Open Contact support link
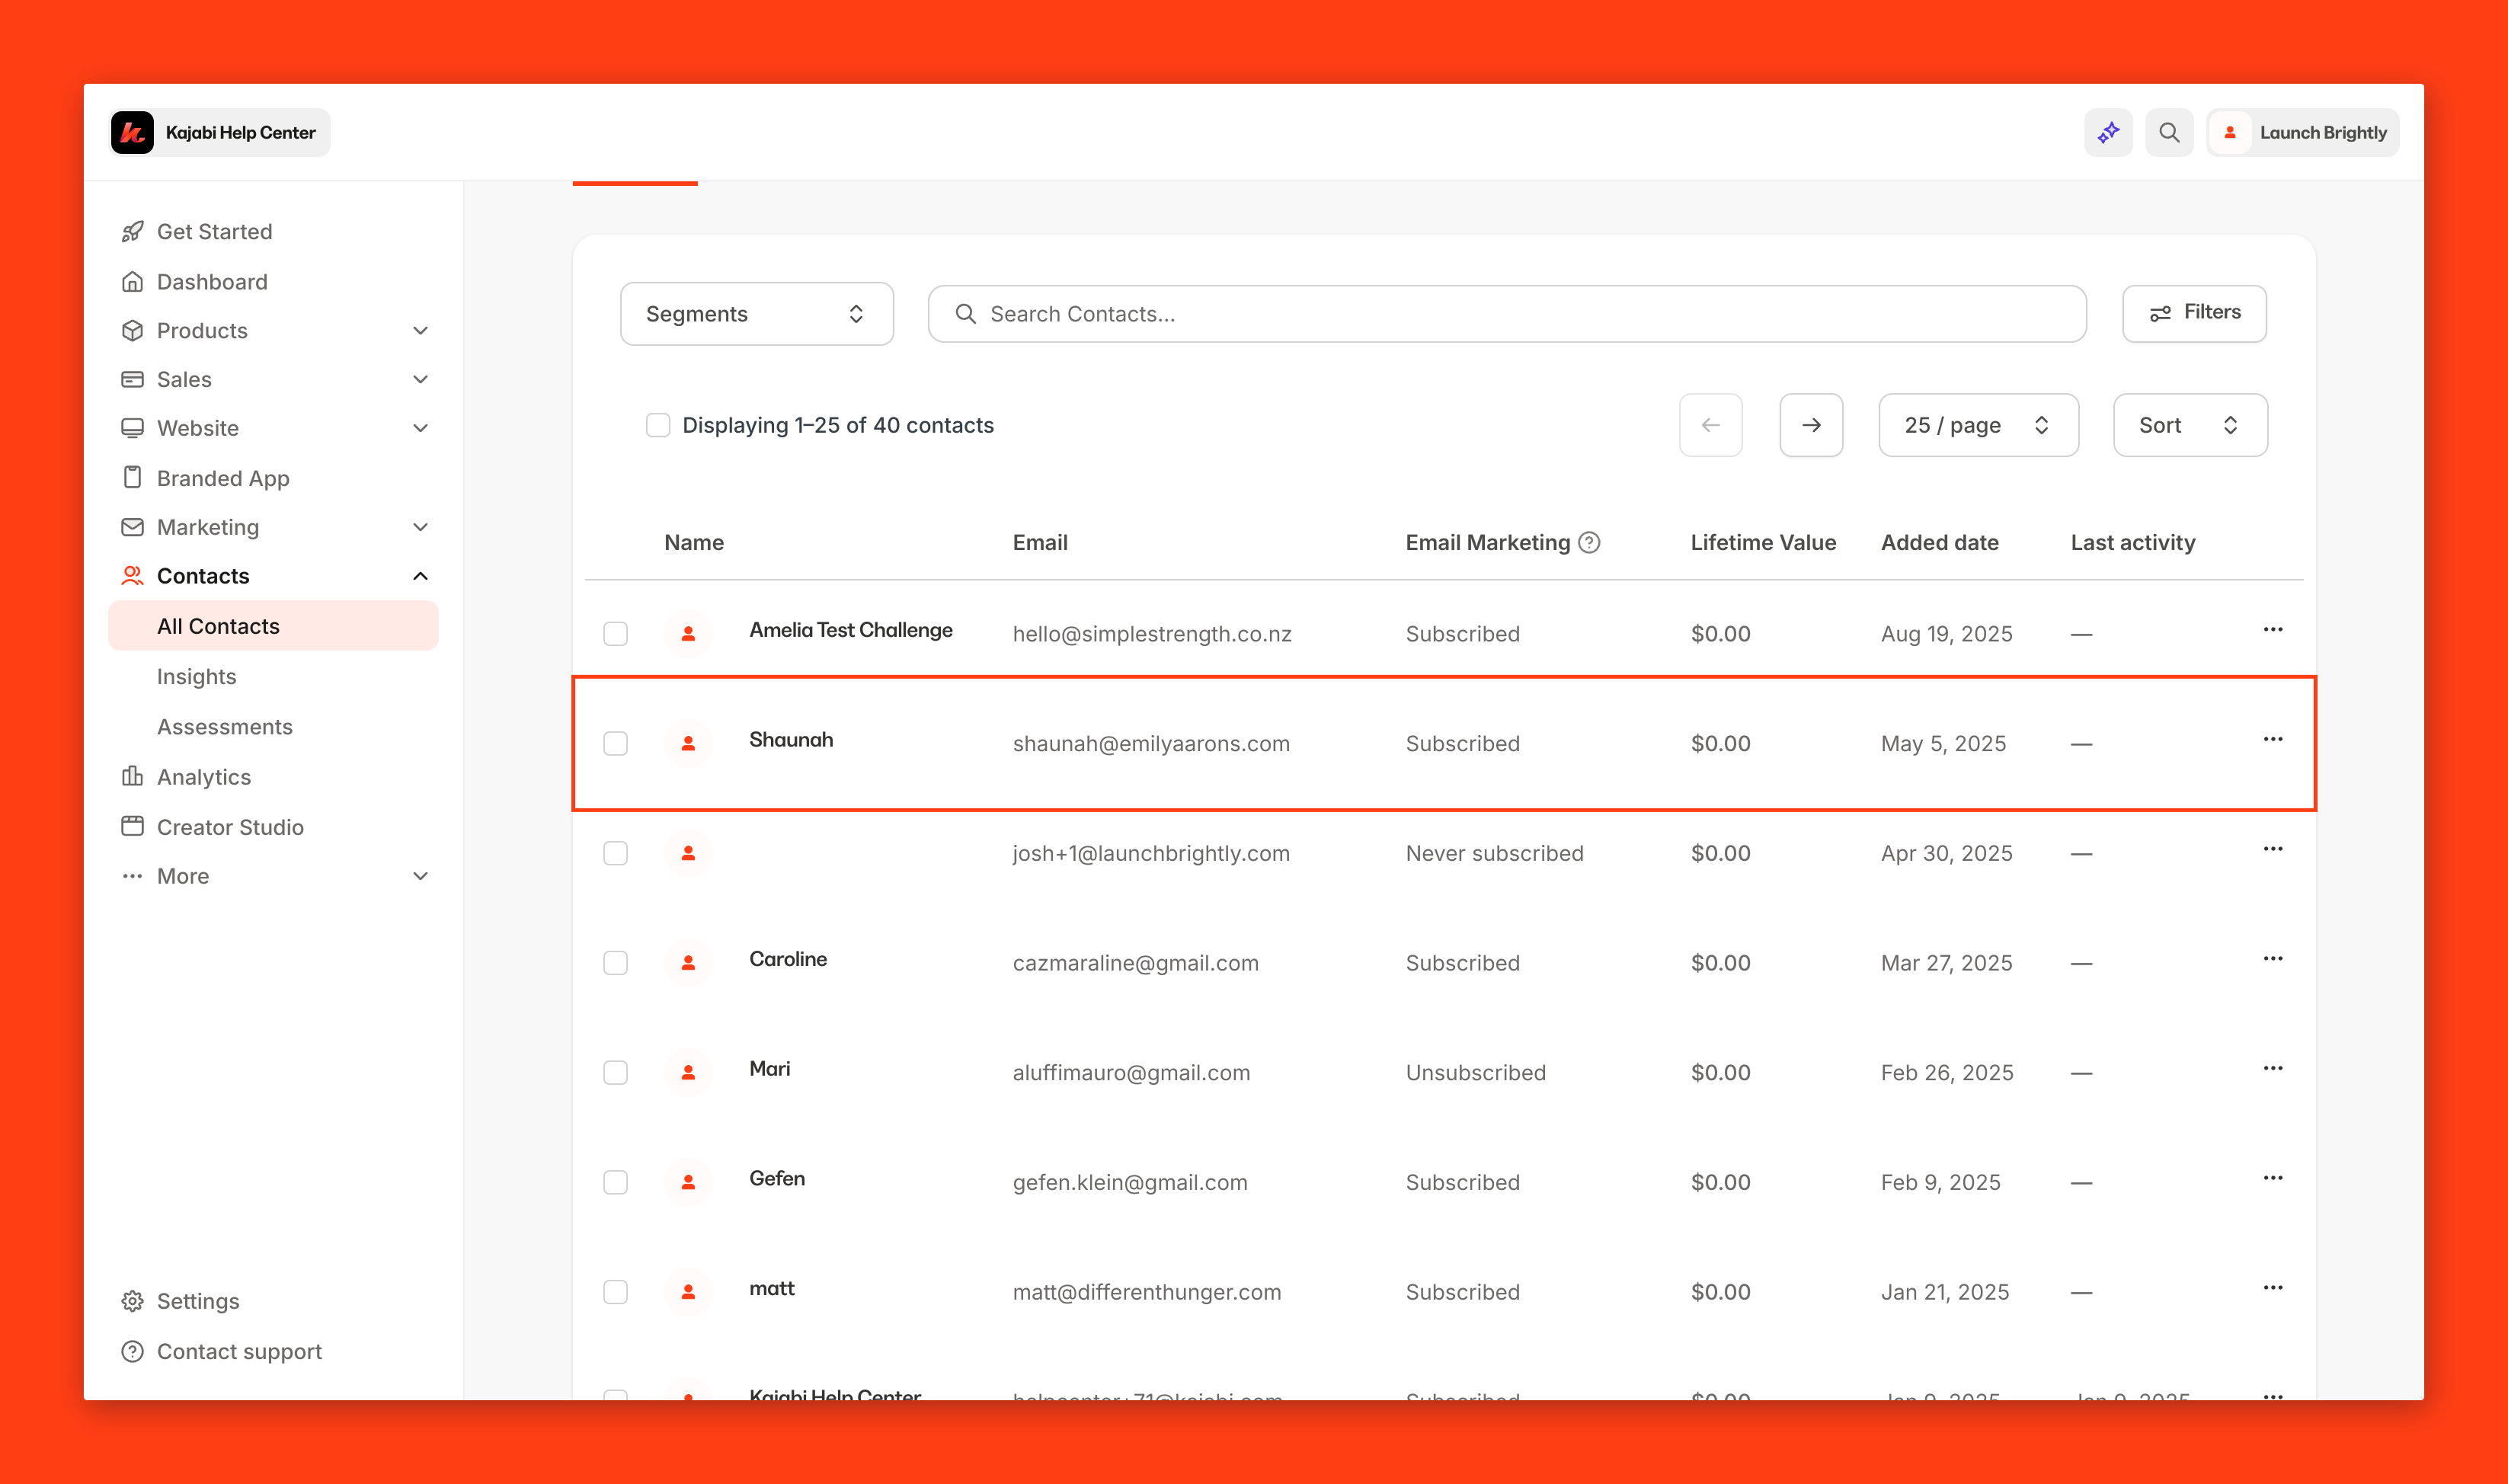This screenshot has height=1484, width=2508. click(239, 1351)
